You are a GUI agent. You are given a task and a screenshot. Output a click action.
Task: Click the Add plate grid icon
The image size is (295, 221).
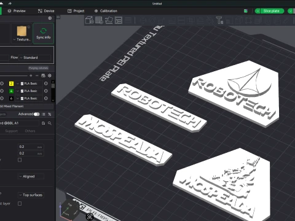tap(99, 20)
